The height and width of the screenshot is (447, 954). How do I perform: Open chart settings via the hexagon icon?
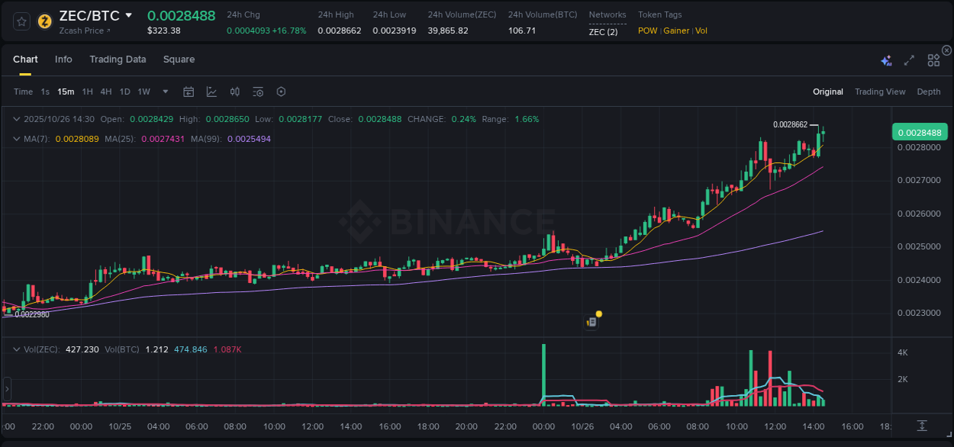281,91
